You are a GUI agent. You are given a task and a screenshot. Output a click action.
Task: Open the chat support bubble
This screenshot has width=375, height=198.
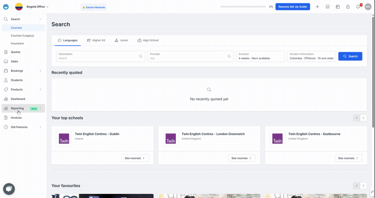(9, 189)
